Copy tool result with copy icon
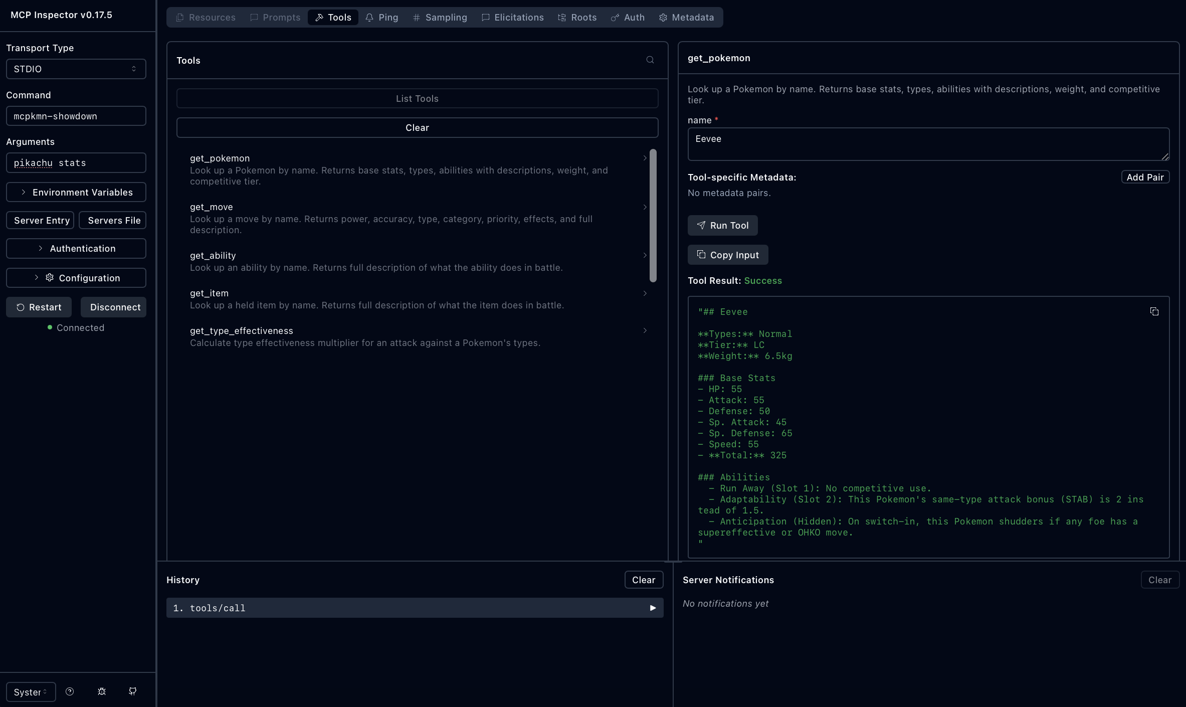This screenshot has height=707, width=1186. click(1154, 312)
